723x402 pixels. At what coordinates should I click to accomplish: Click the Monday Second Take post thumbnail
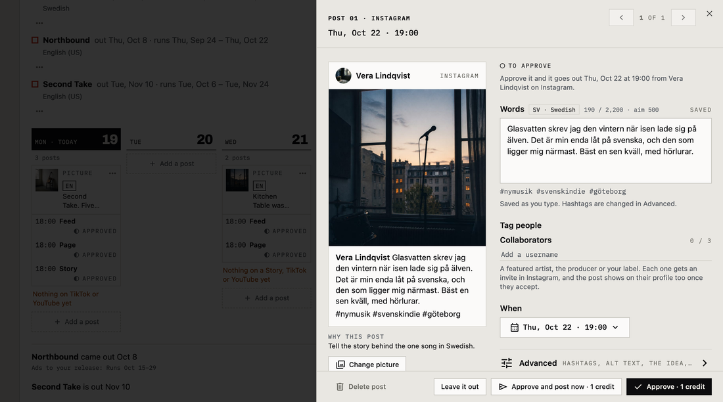47,180
